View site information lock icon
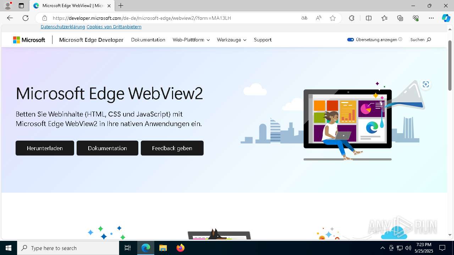Screen dimensions: 454x255 point(45,18)
